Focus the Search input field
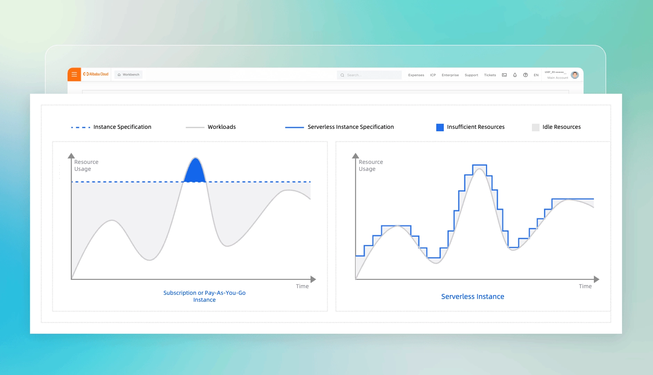Viewport: 653px width, 375px height. pyautogui.click(x=369, y=75)
